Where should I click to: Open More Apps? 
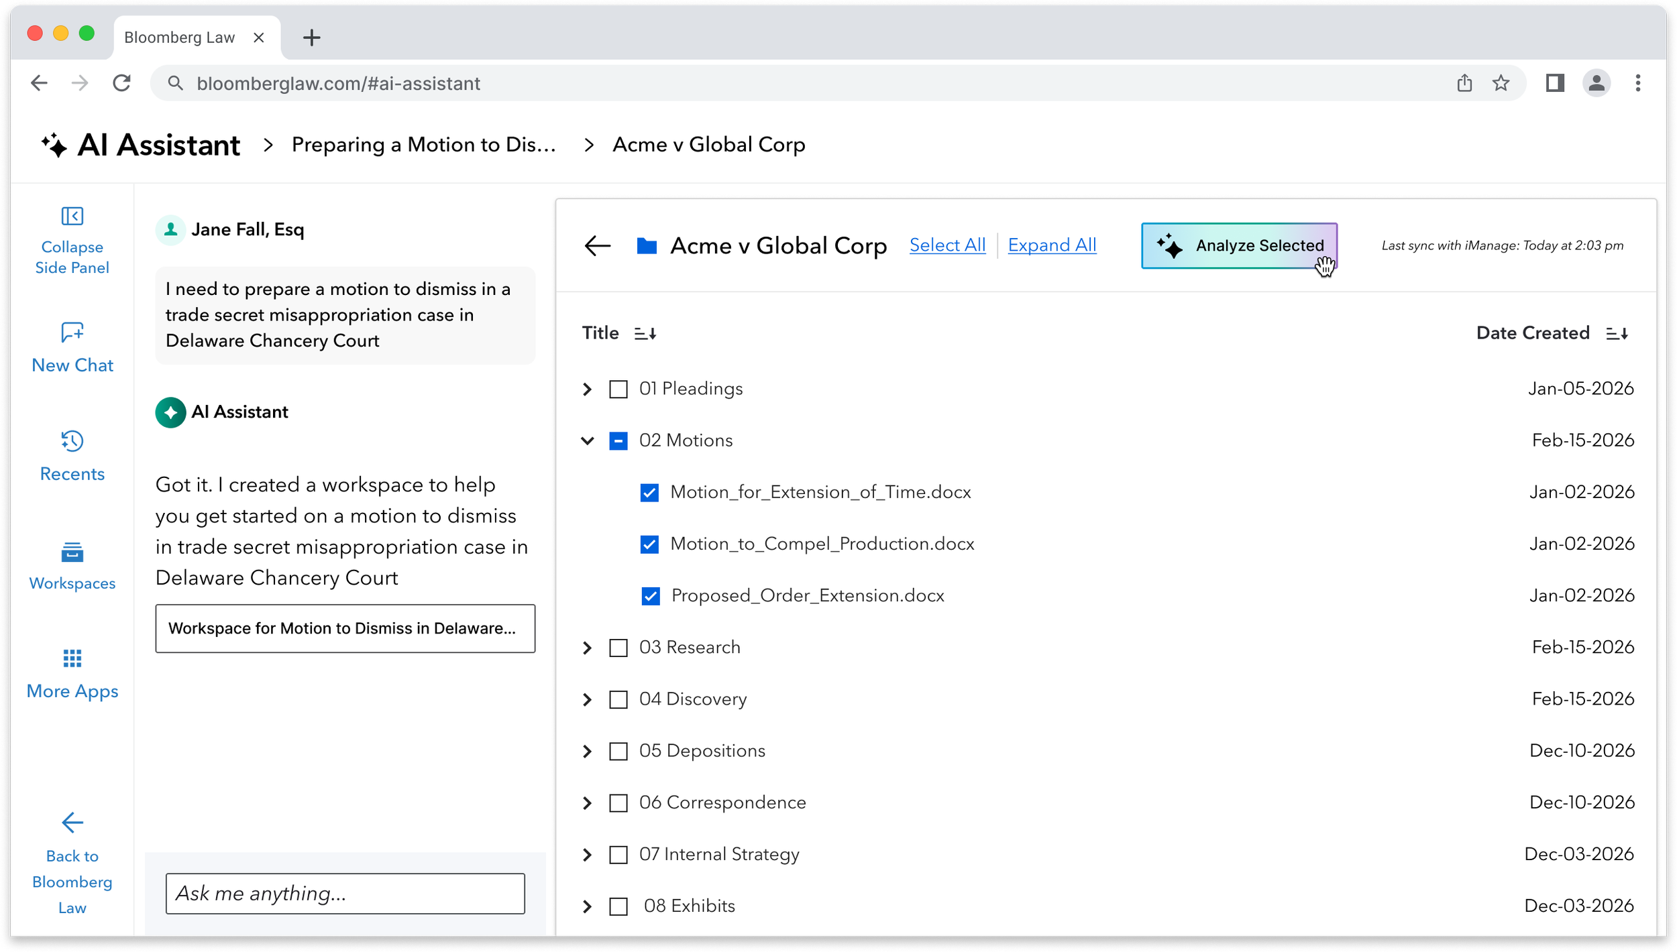point(71,674)
